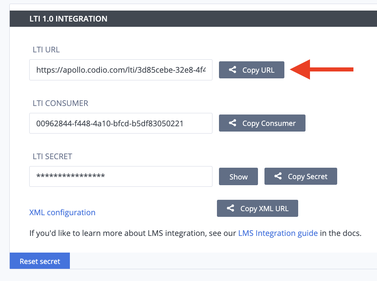This screenshot has width=377, height=281.
Task: Click the red arrow pointing to Copy URL
Action: 322,69
